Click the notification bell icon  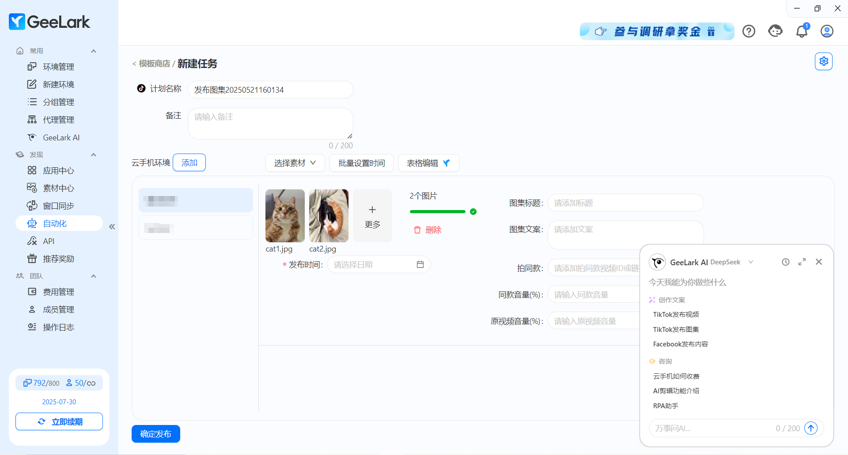[x=802, y=31]
